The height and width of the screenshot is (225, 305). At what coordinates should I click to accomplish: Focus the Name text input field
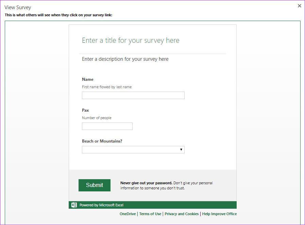pos(133,95)
